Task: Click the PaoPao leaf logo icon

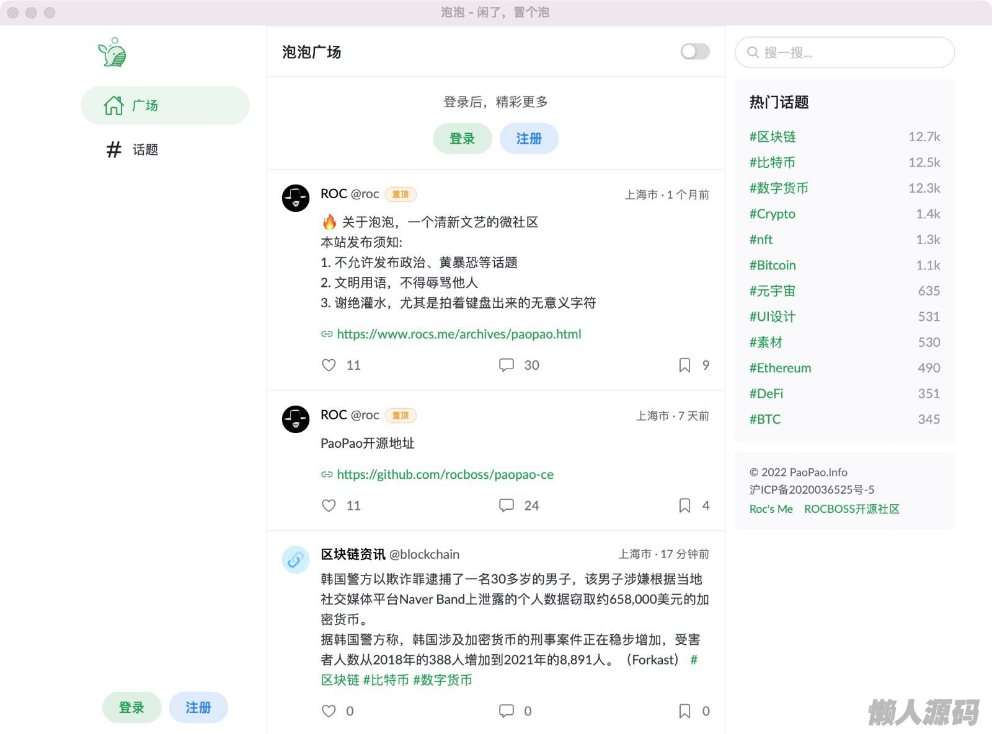Action: [112, 53]
